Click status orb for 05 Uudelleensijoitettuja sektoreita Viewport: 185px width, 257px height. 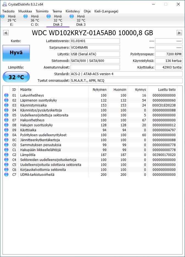[6, 115]
